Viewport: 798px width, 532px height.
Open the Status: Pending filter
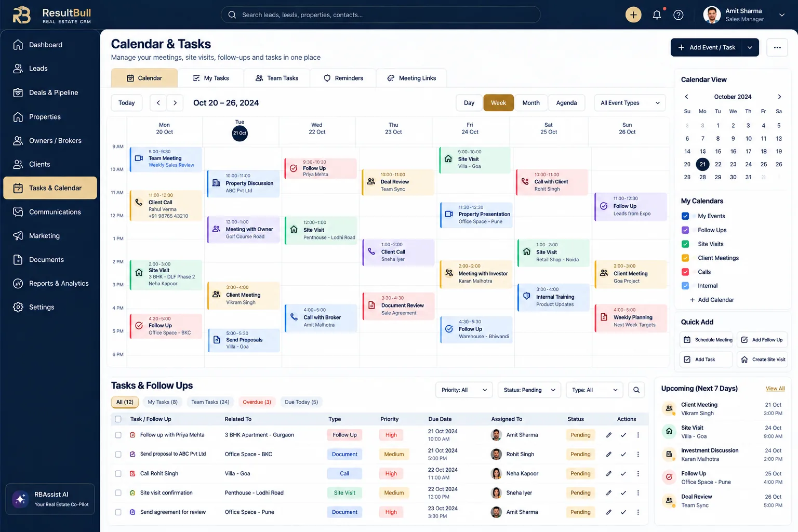coord(529,390)
